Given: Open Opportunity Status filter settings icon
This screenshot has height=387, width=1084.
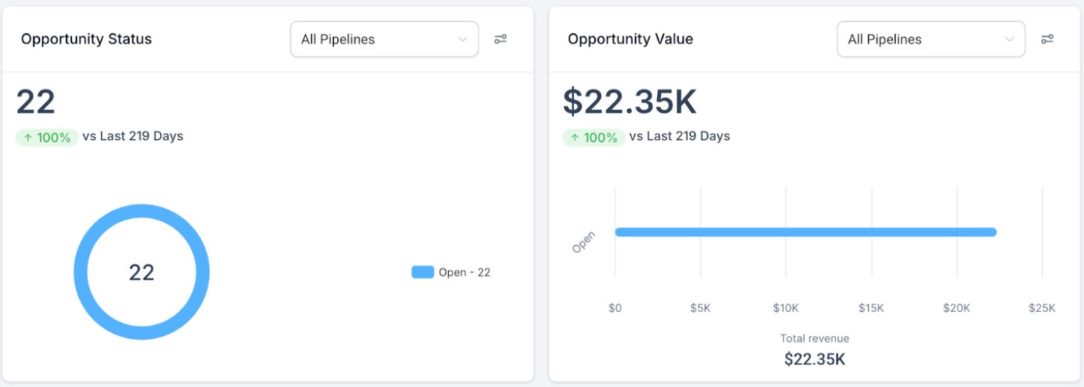Looking at the screenshot, I should coord(500,40).
